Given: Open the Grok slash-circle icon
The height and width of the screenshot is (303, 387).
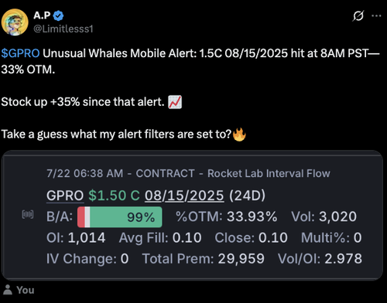Looking at the screenshot, I should [x=358, y=16].
